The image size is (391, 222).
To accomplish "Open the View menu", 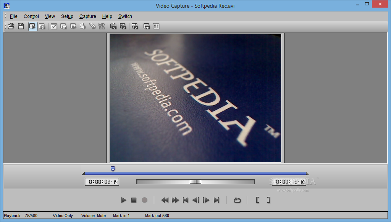I will click(x=50, y=16).
